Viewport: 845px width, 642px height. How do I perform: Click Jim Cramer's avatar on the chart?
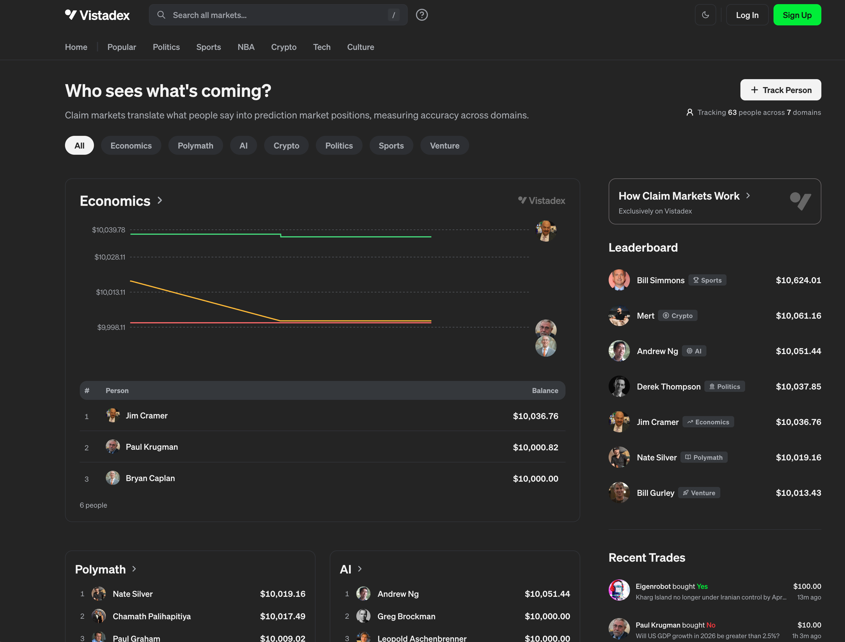546,231
